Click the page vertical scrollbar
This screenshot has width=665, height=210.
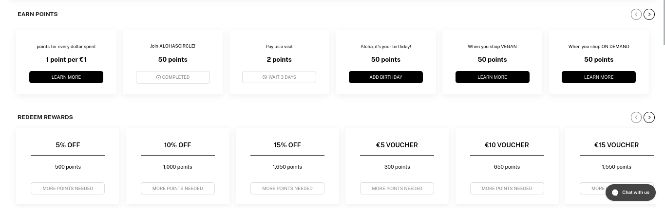pos(663,105)
